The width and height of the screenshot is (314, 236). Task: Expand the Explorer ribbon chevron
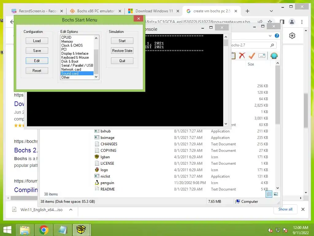(270, 36)
